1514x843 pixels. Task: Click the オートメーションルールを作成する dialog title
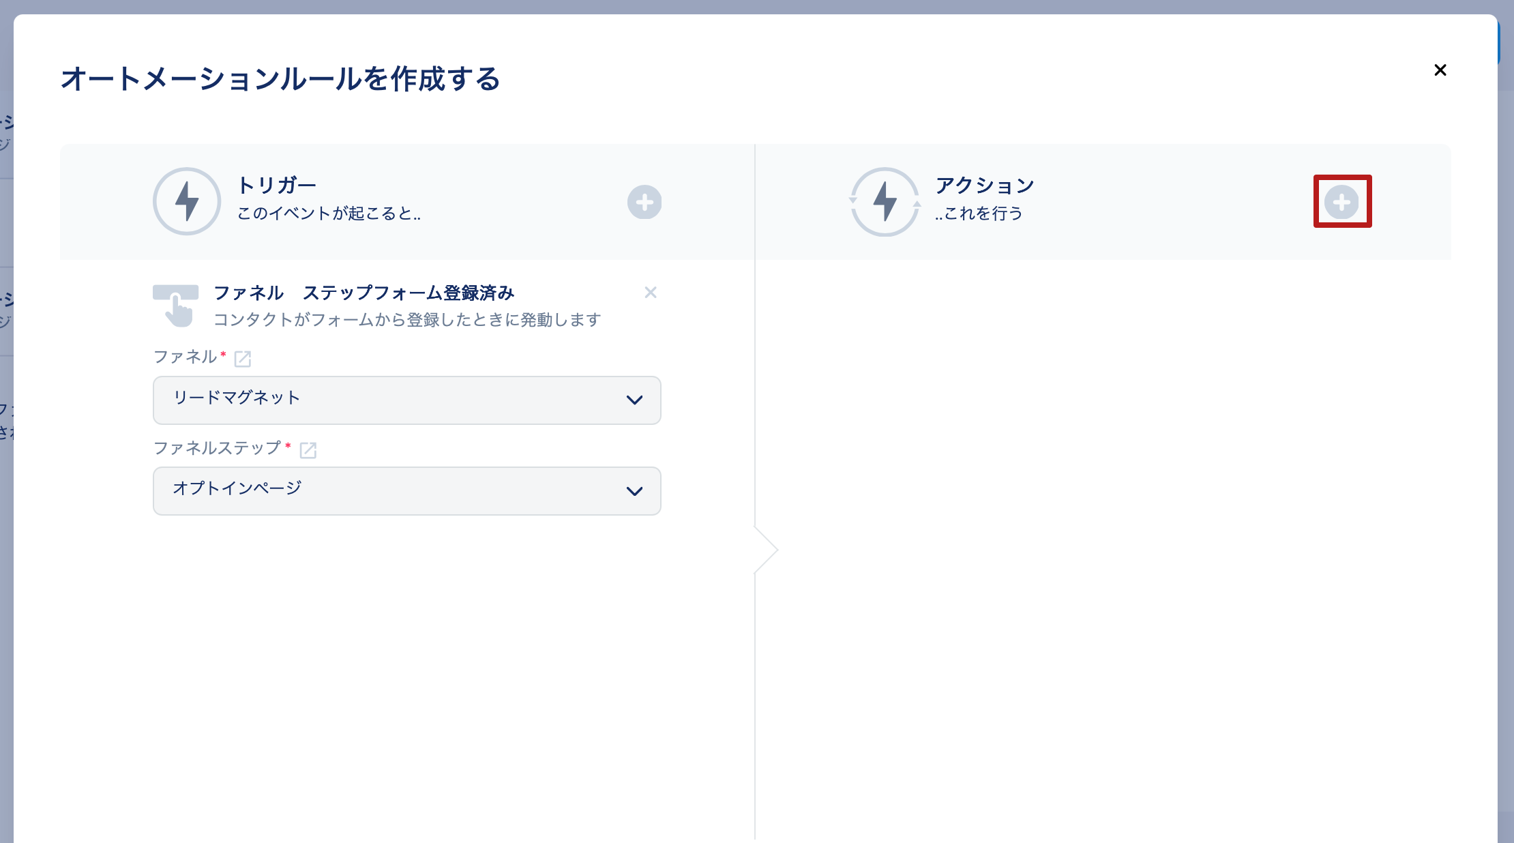point(281,79)
